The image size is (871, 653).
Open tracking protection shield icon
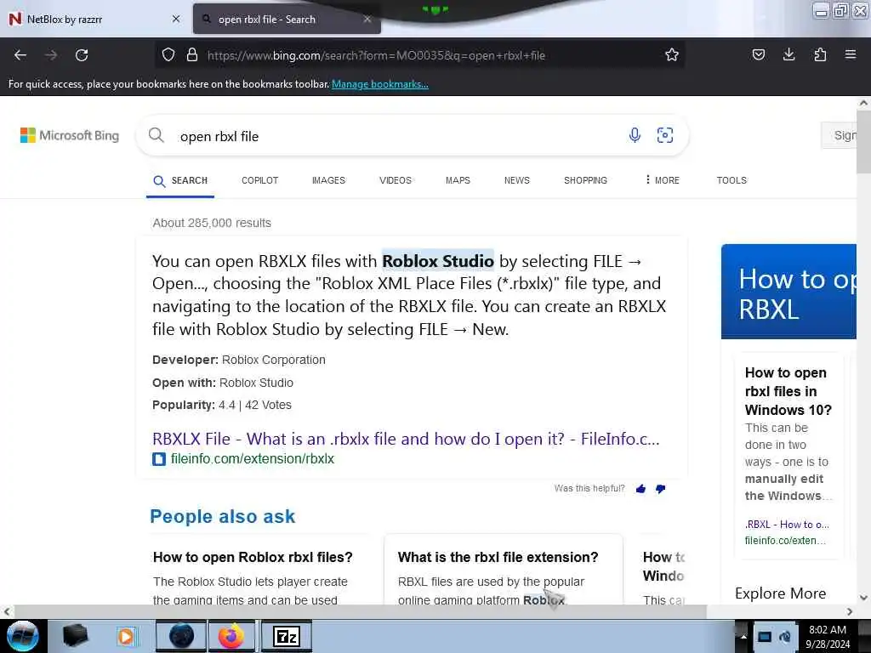click(168, 55)
